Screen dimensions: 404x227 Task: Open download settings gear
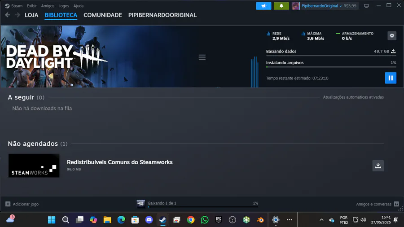[392, 36]
